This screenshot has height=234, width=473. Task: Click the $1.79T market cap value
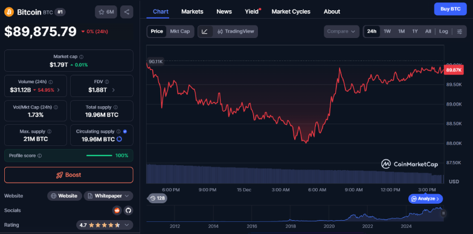(59, 65)
